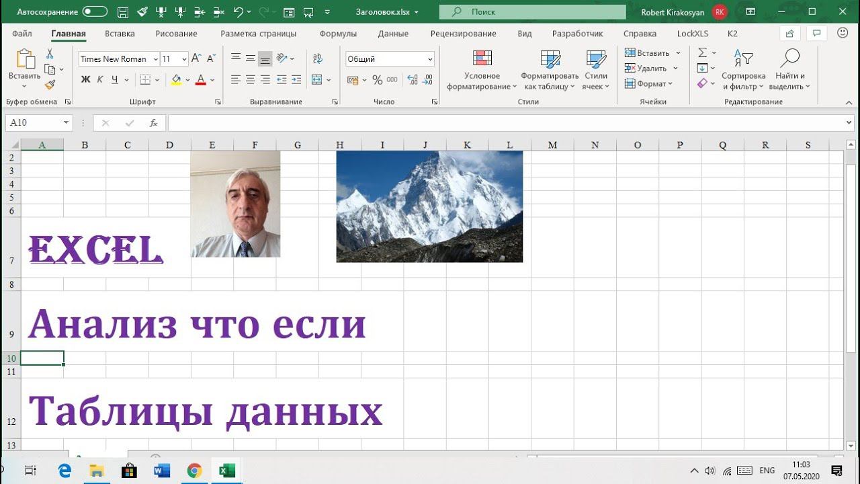The width and height of the screenshot is (860, 484).
Task: Open the Times New Roman font dropdown
Action: [155, 59]
